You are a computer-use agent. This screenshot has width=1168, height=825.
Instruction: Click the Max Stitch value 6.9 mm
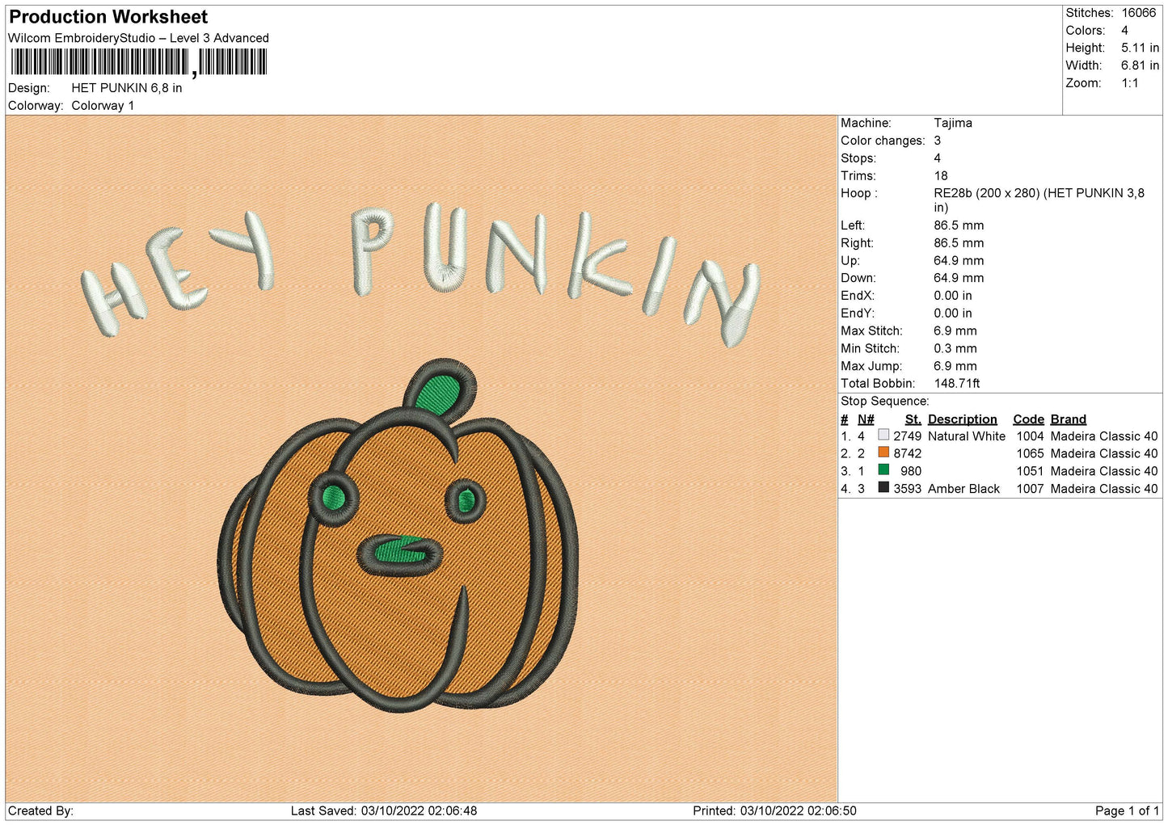[955, 330]
